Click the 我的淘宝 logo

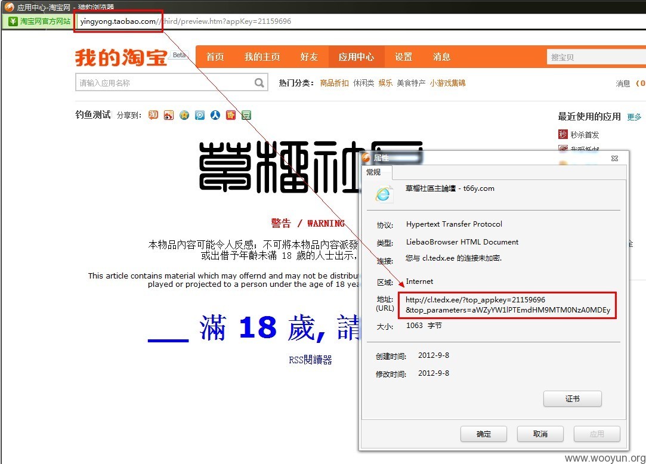[121, 57]
